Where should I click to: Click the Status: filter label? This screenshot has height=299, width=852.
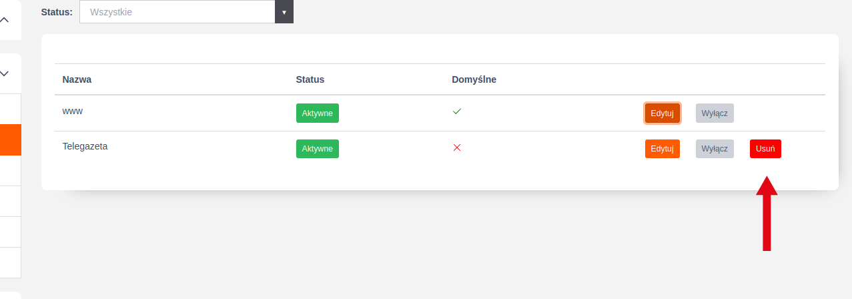point(57,12)
